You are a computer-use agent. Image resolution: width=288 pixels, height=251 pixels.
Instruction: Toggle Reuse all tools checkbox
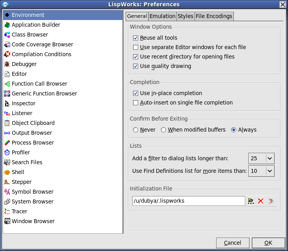click(136, 38)
